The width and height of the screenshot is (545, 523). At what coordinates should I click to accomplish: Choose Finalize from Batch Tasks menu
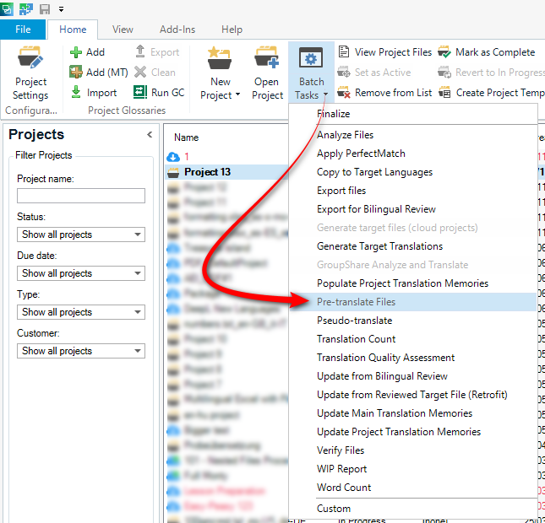413,114
